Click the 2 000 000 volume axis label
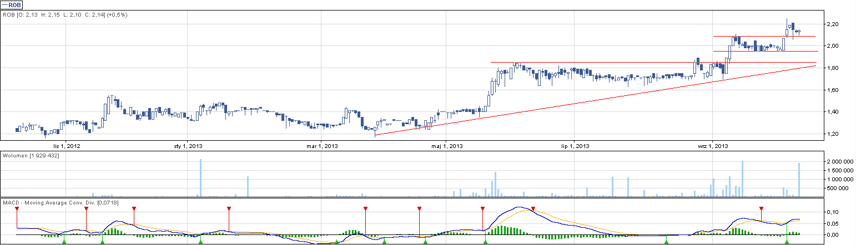The image size is (856, 245). [839, 162]
